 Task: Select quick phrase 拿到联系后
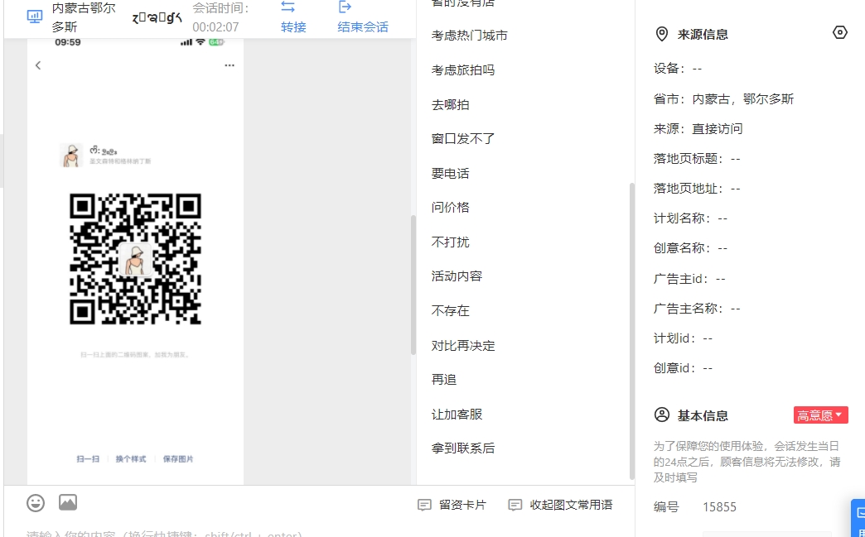click(463, 448)
